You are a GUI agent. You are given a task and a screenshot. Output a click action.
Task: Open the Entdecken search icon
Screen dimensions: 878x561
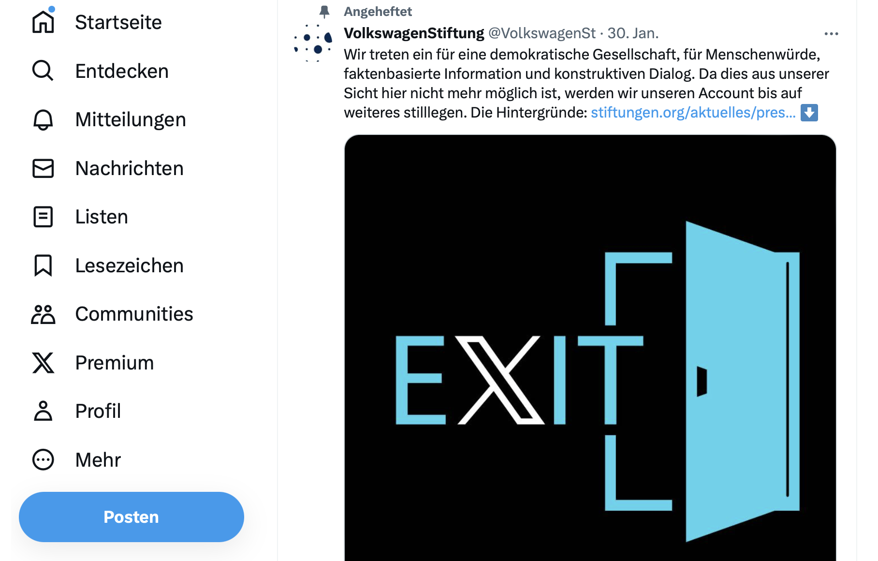43,71
